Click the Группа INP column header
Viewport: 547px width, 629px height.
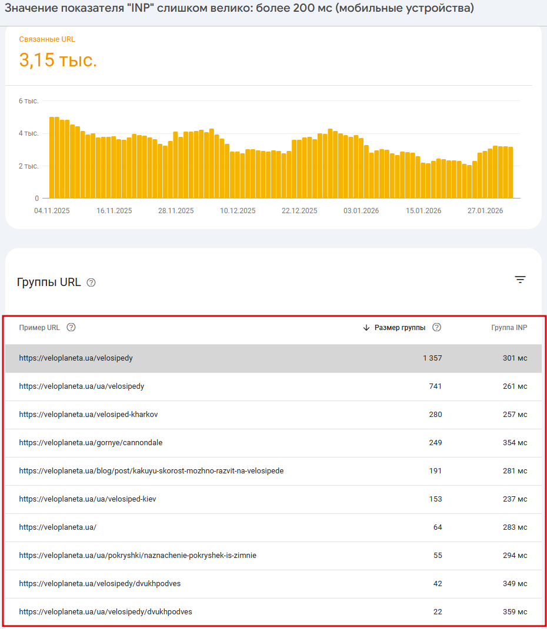coord(509,328)
